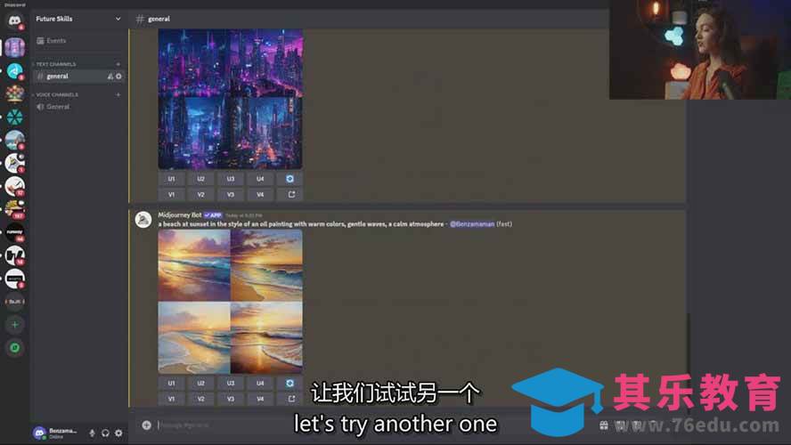
Task: Select the purple Future Skills server icon
Action: (14, 48)
